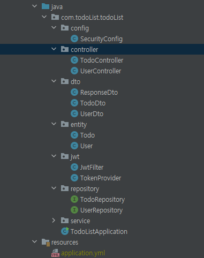Screen dimensions: 204x258
Task: Open the TodoController class name
Action: 102,60
